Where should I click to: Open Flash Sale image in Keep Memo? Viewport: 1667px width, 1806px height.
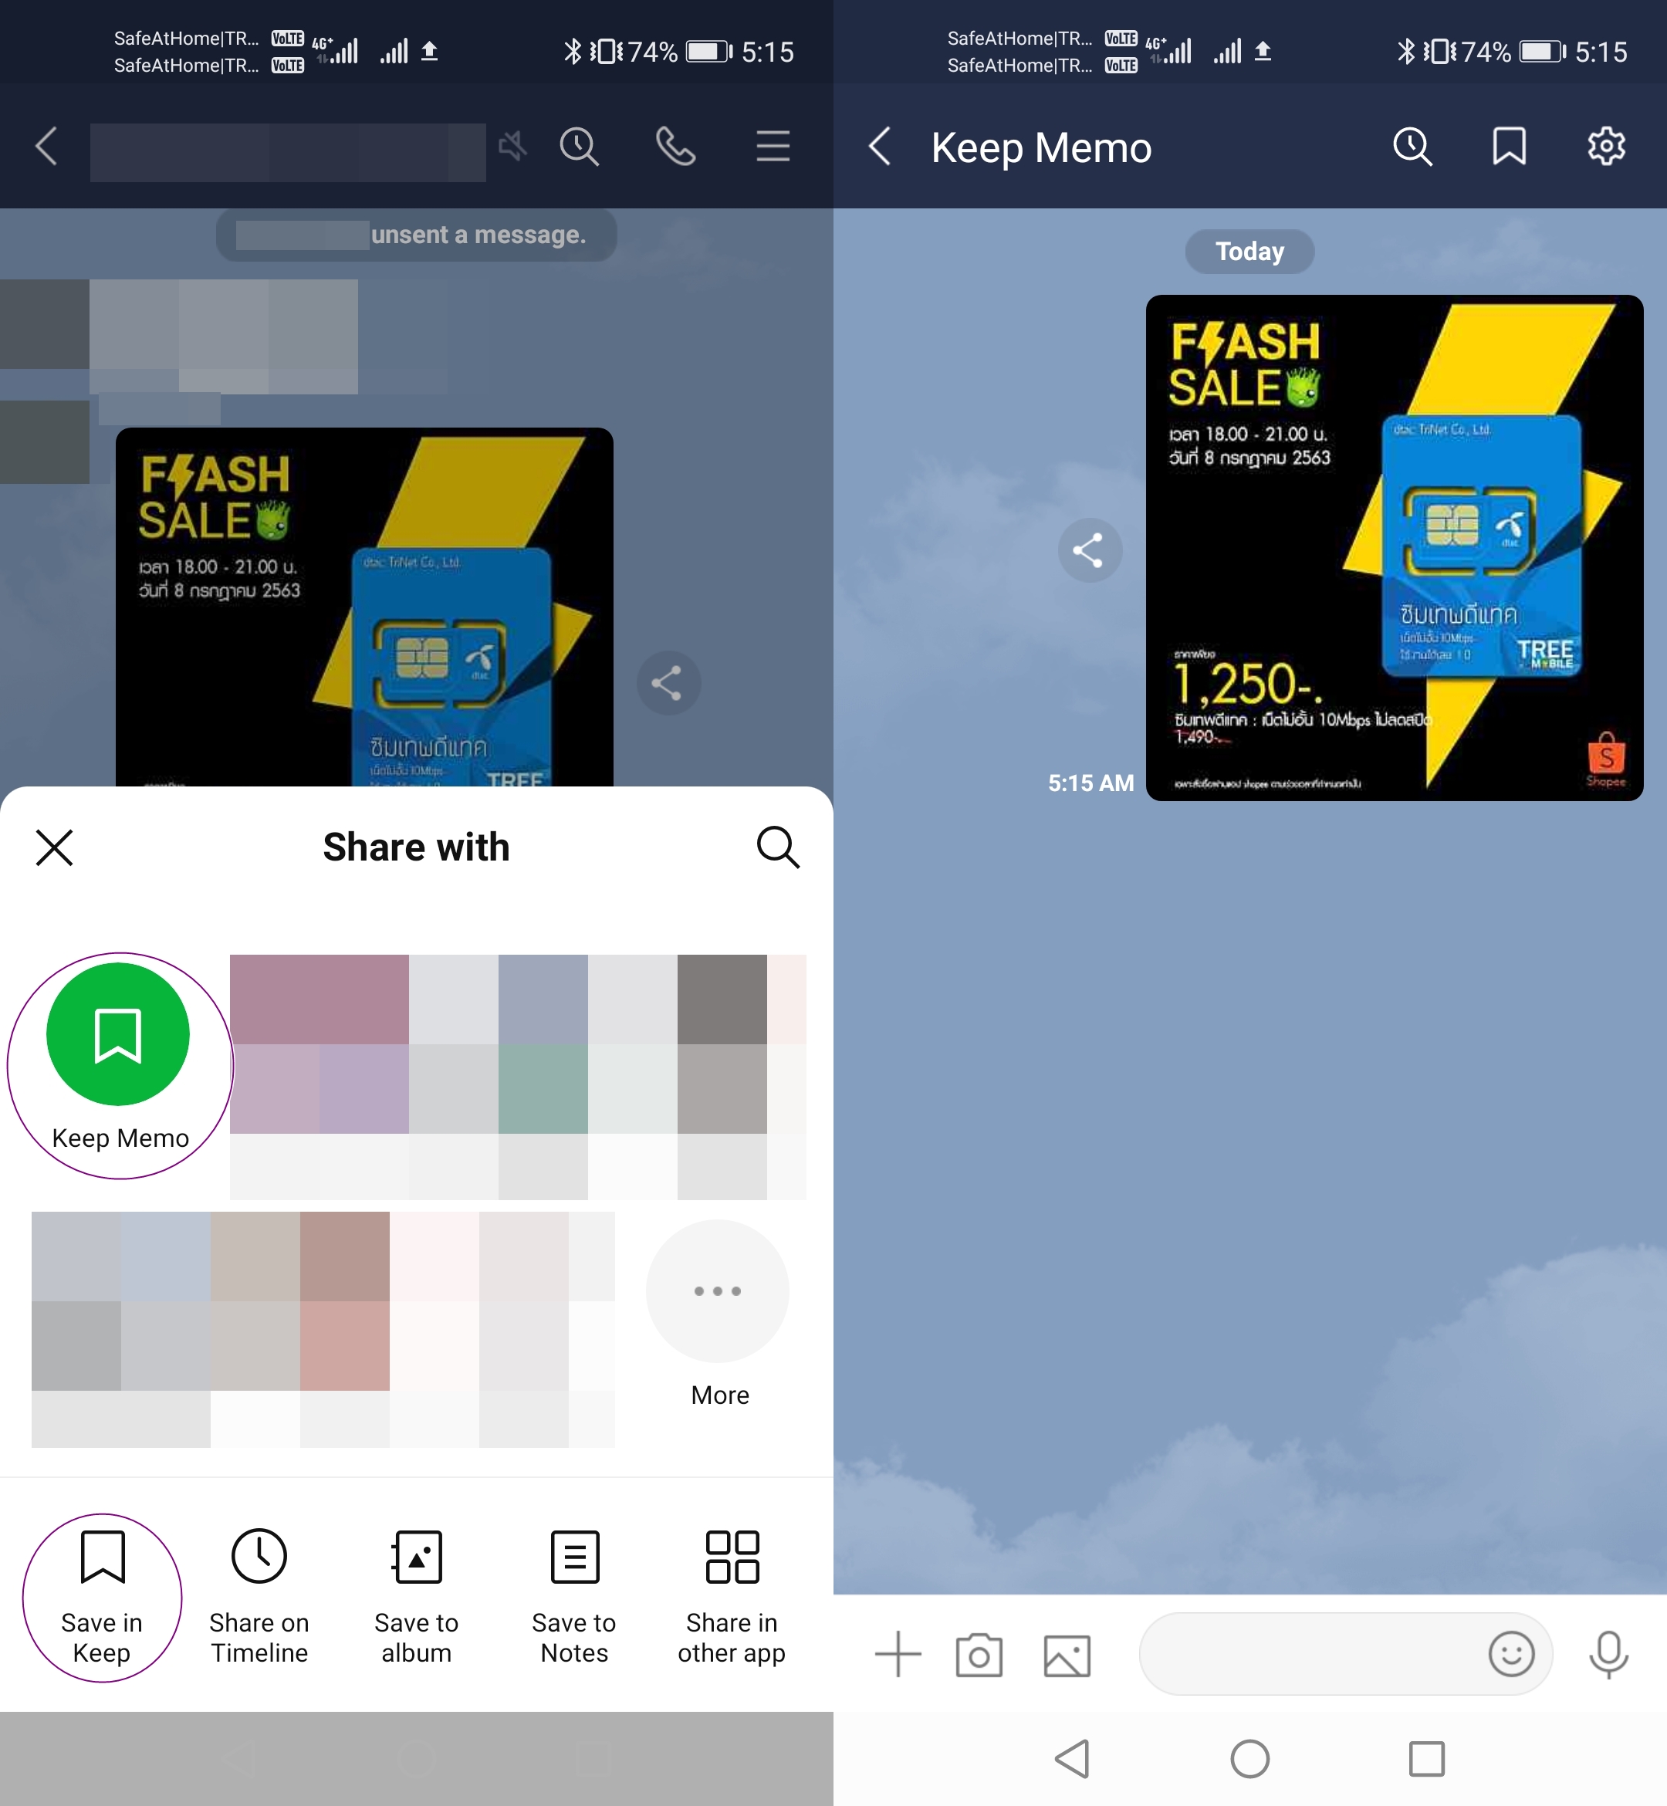1394,547
